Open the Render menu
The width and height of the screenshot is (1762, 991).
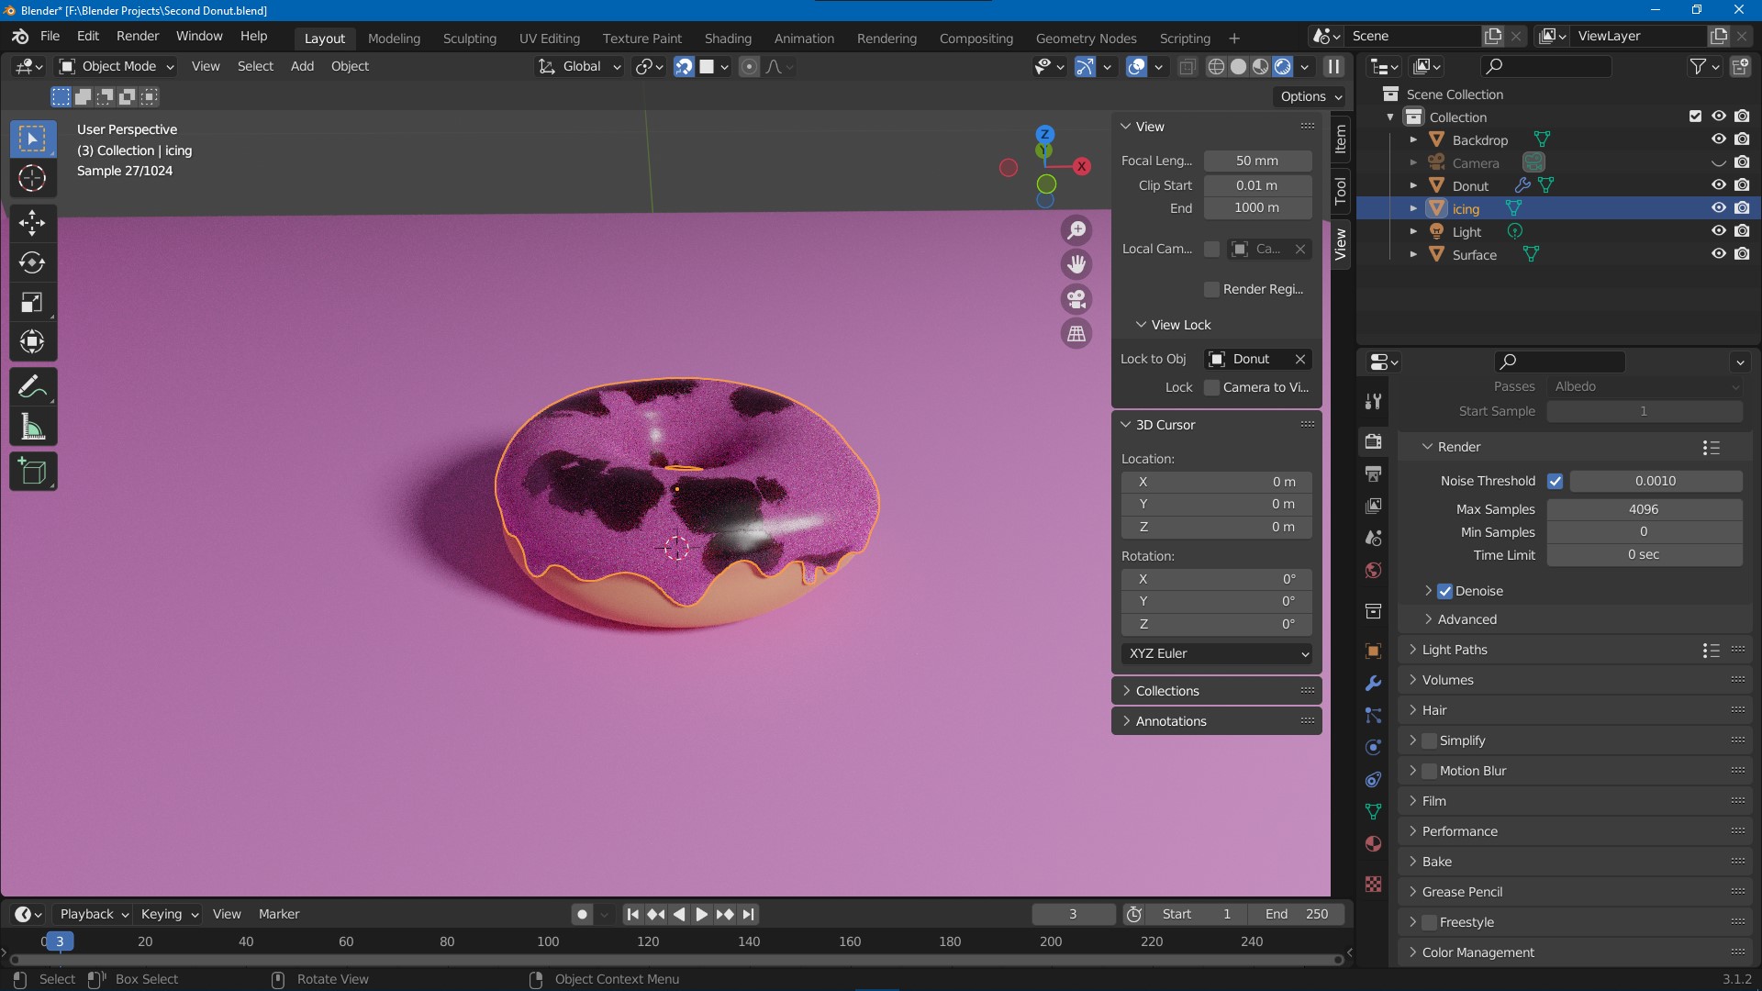(137, 36)
